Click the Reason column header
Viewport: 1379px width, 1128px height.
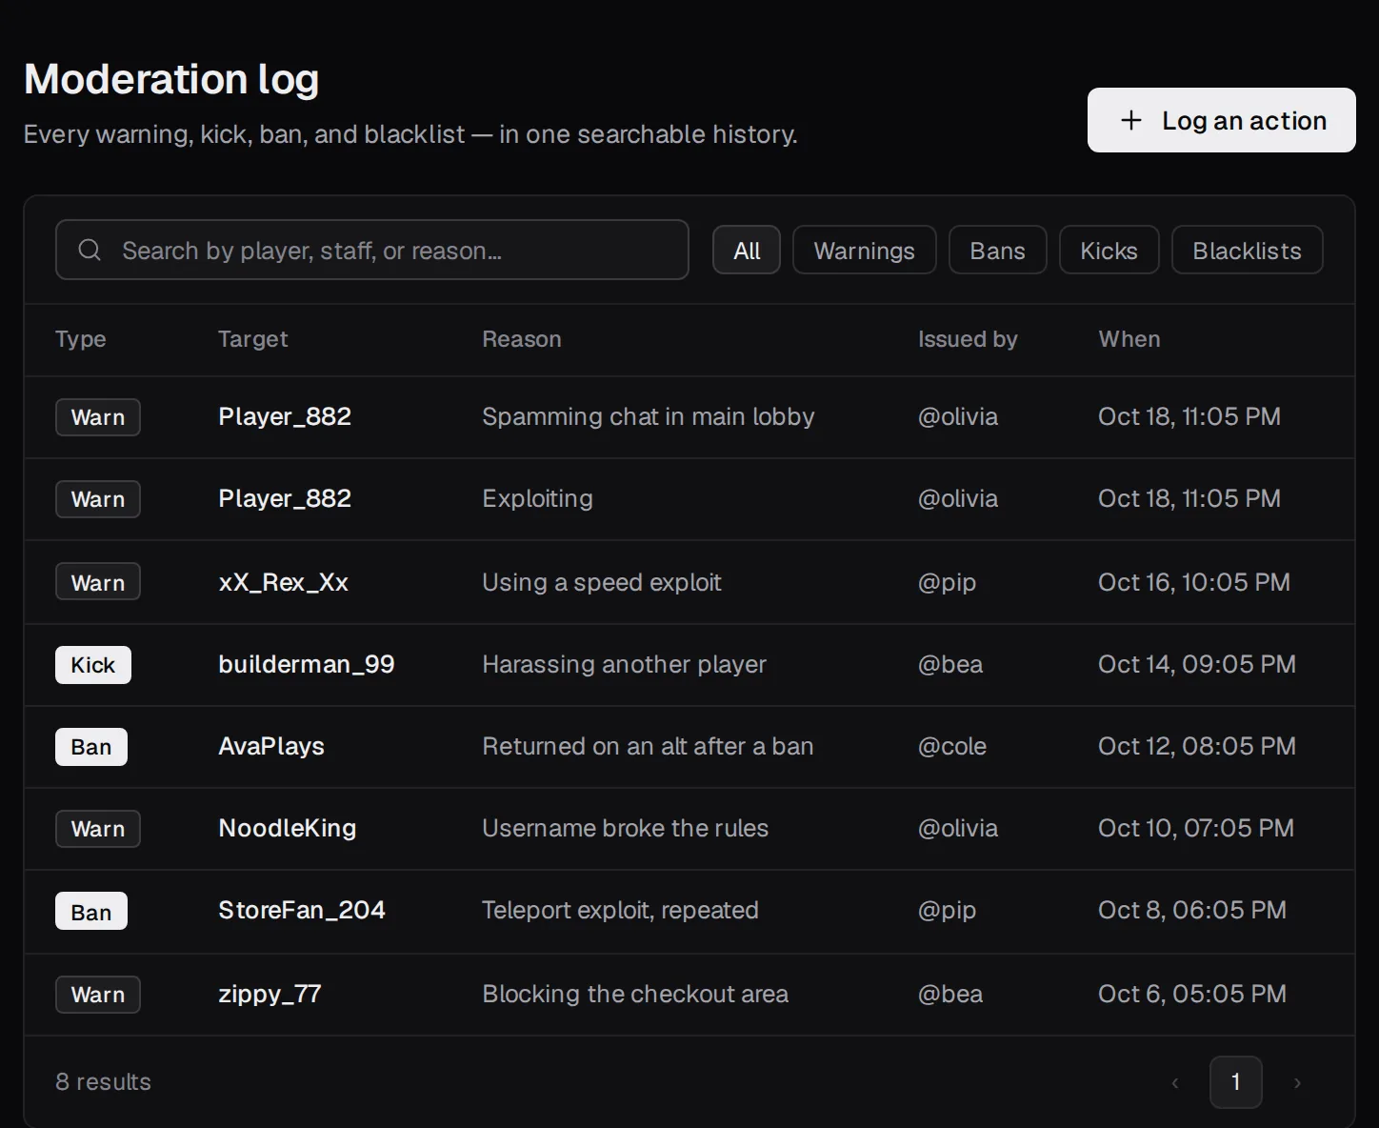coord(521,339)
